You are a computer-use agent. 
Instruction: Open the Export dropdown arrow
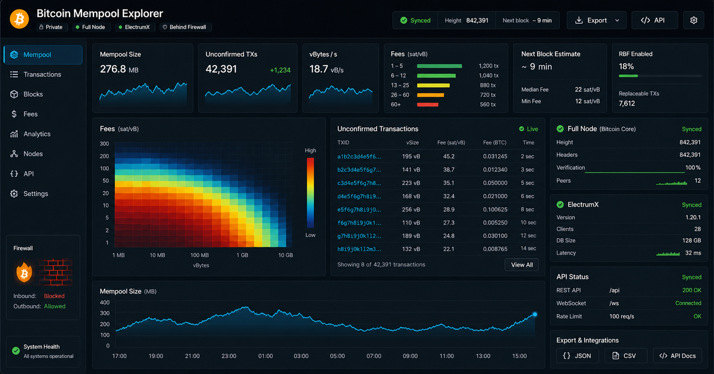pos(617,20)
